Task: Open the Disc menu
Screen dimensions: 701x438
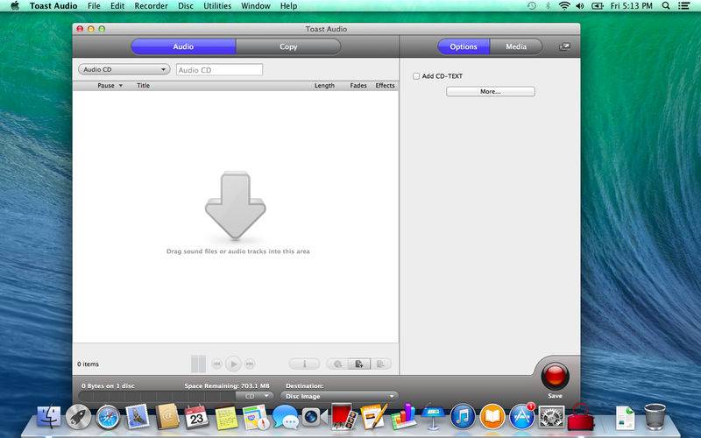Action: (186, 6)
